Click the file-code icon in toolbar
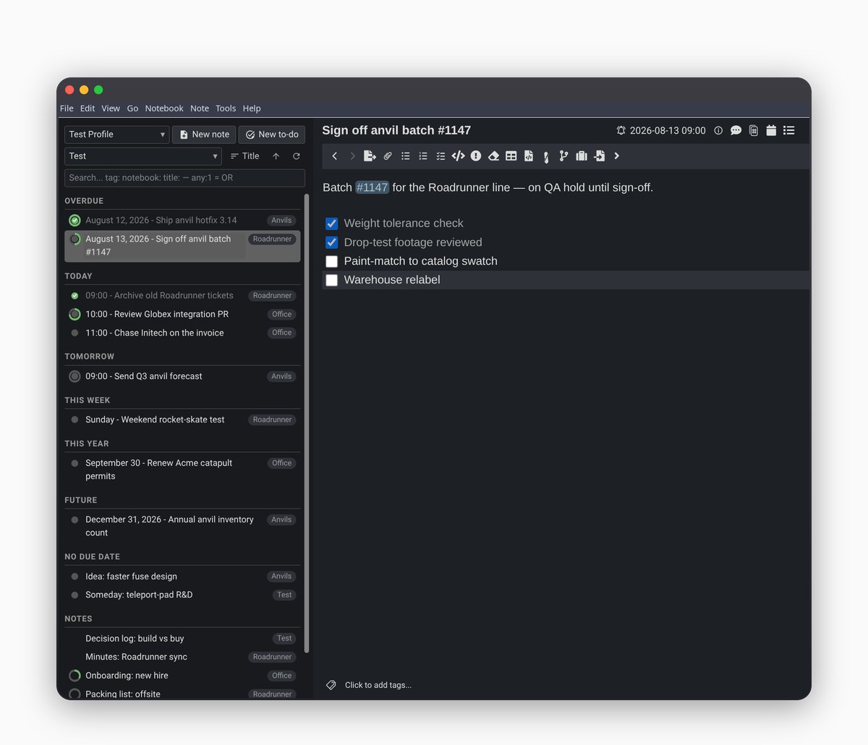Screen dimensions: 868x745 coord(529,156)
